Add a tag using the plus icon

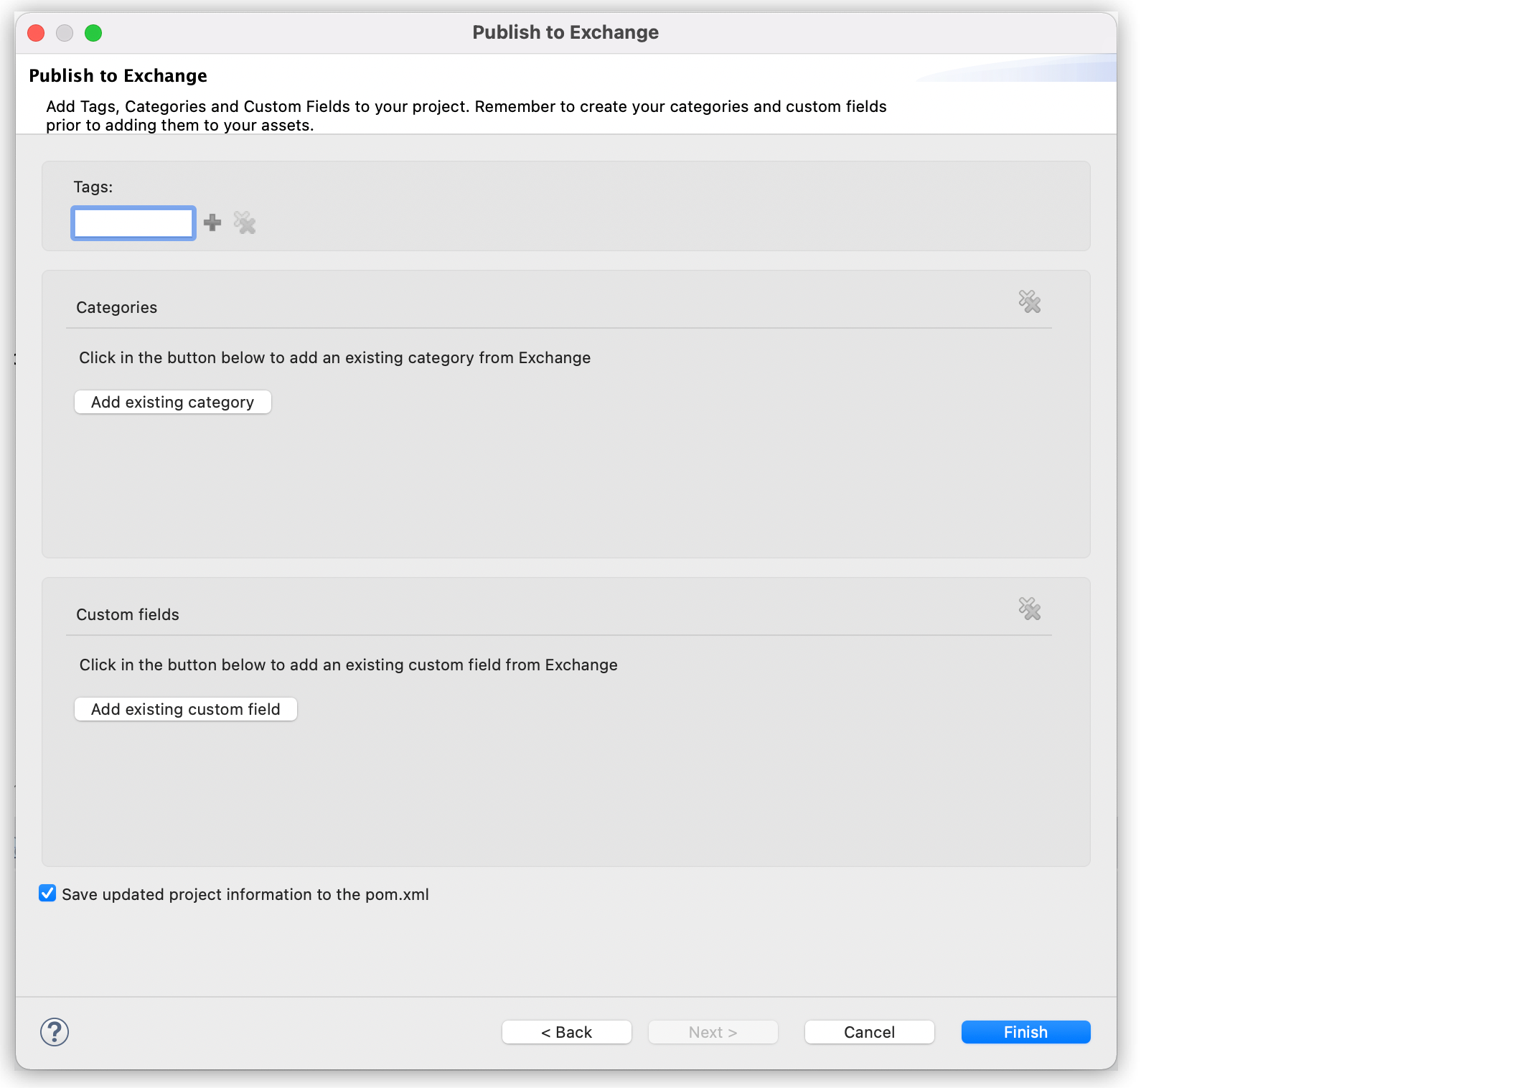[x=213, y=223]
